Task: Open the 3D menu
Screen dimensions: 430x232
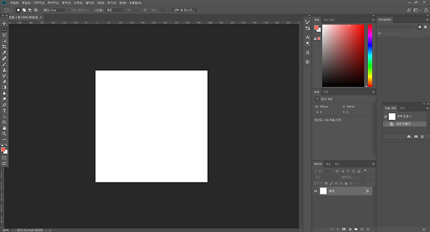Action: click(x=101, y=3)
